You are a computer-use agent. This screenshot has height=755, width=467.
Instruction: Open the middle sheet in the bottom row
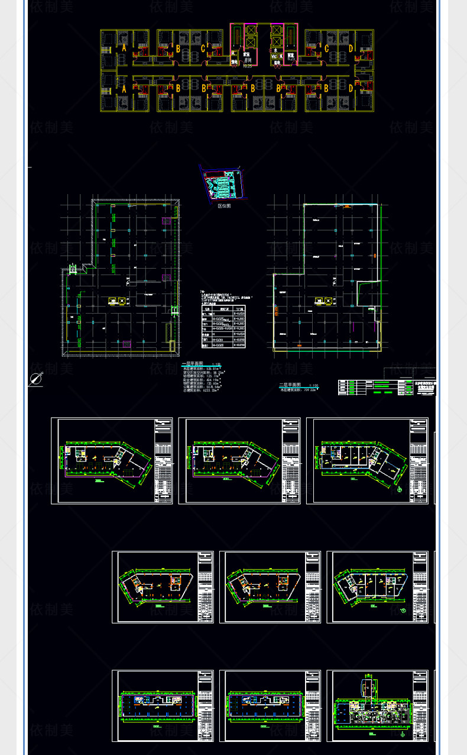[x=270, y=706]
